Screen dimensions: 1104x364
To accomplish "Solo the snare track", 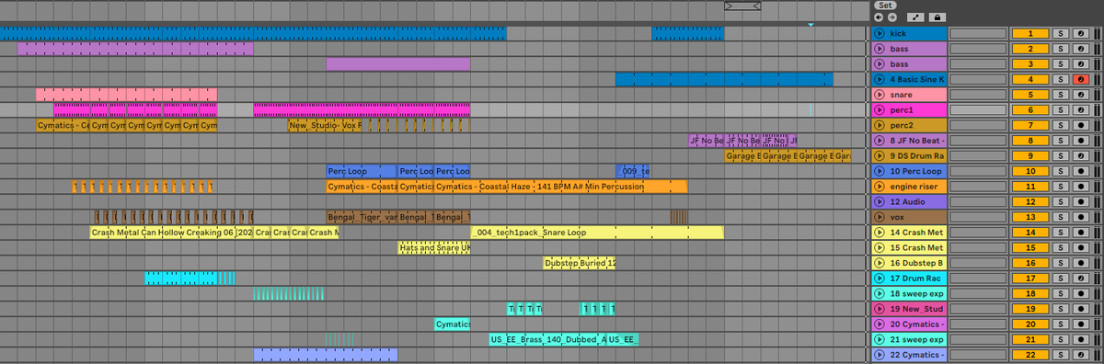I will 1060,95.
